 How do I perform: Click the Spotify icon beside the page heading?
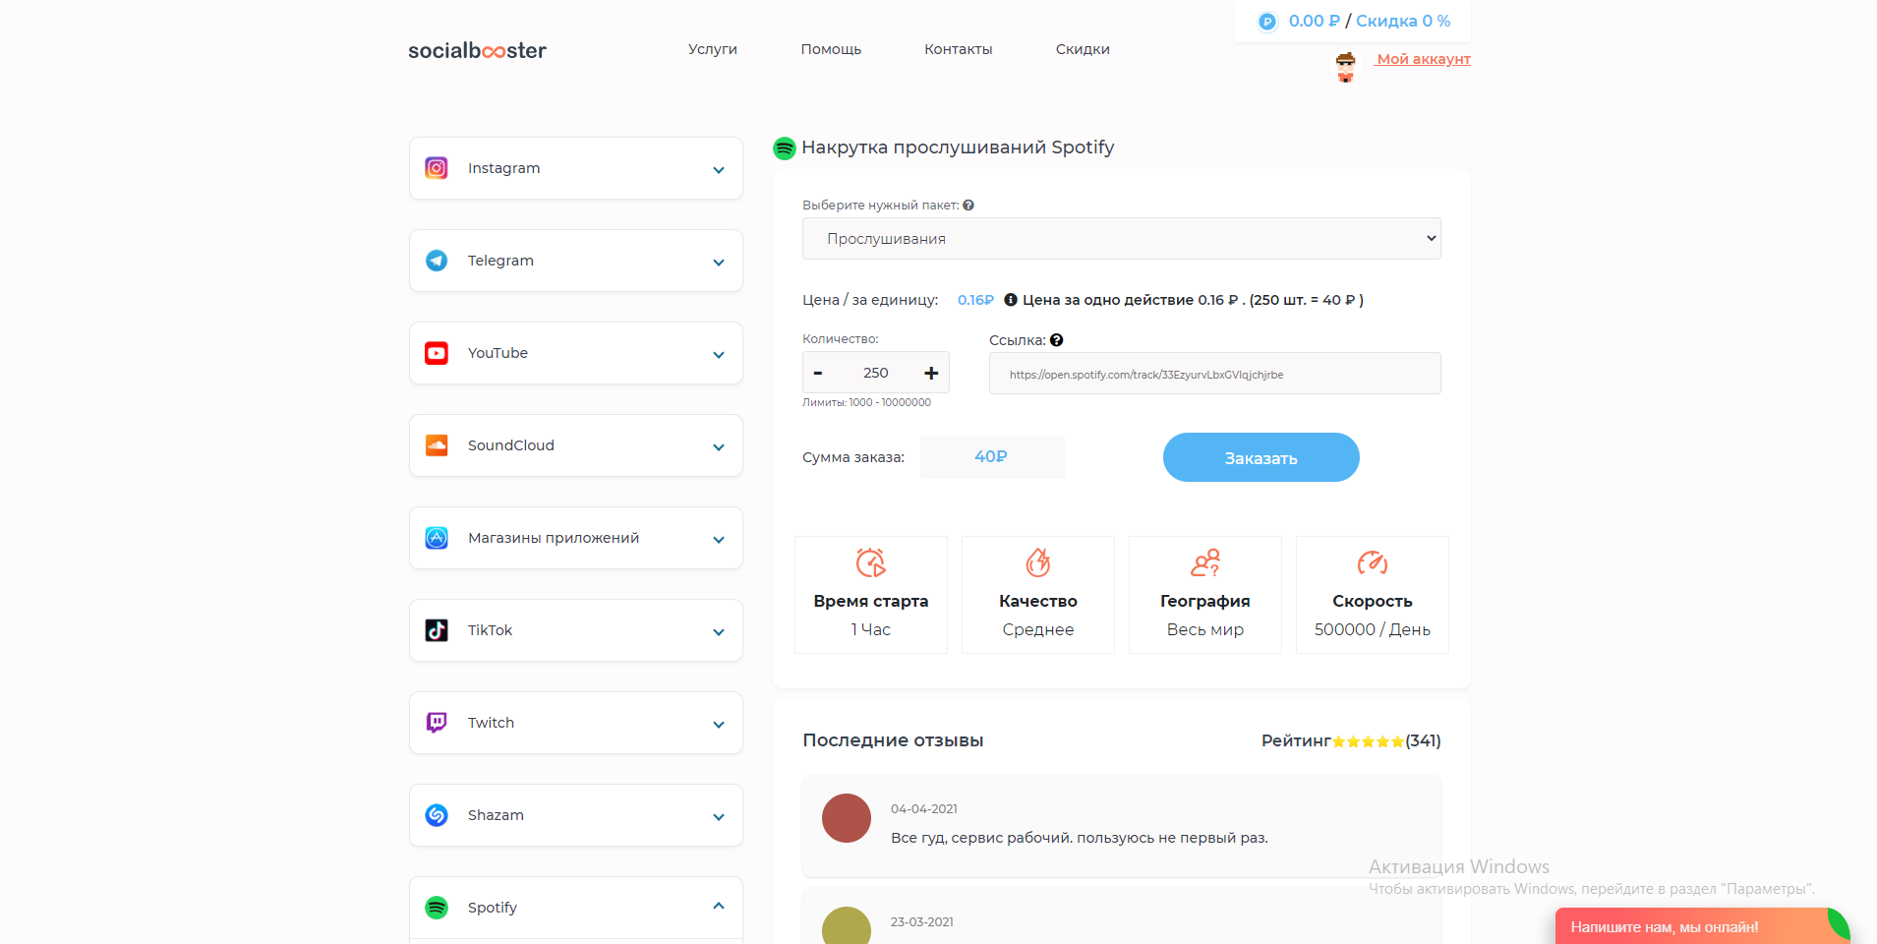[785, 148]
